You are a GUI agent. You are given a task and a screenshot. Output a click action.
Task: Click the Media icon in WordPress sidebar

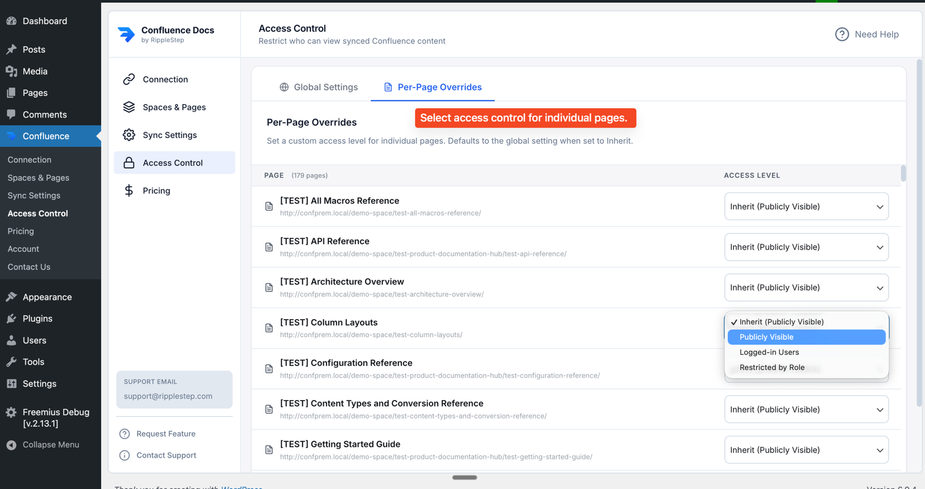pyautogui.click(x=11, y=71)
